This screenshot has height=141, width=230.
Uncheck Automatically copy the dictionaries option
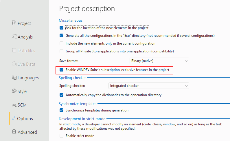click(x=61, y=95)
